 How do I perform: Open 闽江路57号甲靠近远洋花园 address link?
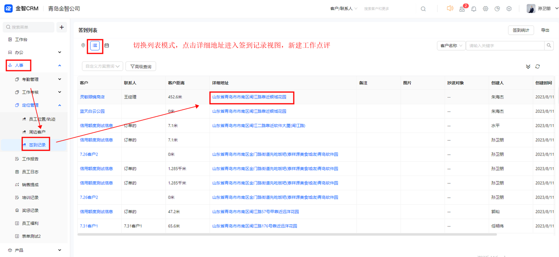(255, 212)
